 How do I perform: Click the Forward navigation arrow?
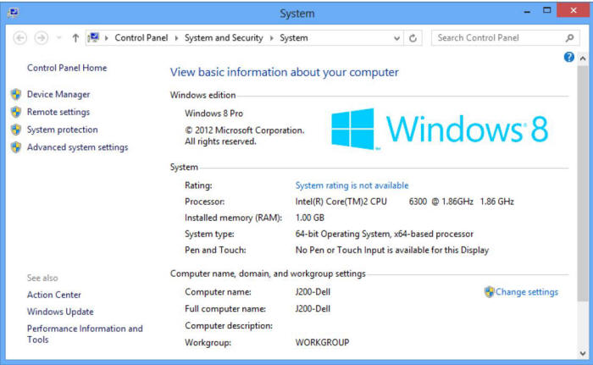click(x=42, y=38)
